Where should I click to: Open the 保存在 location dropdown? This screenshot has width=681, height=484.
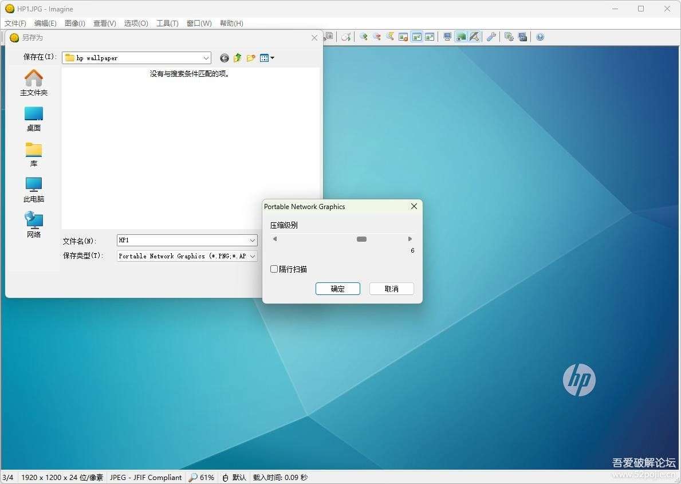click(206, 58)
